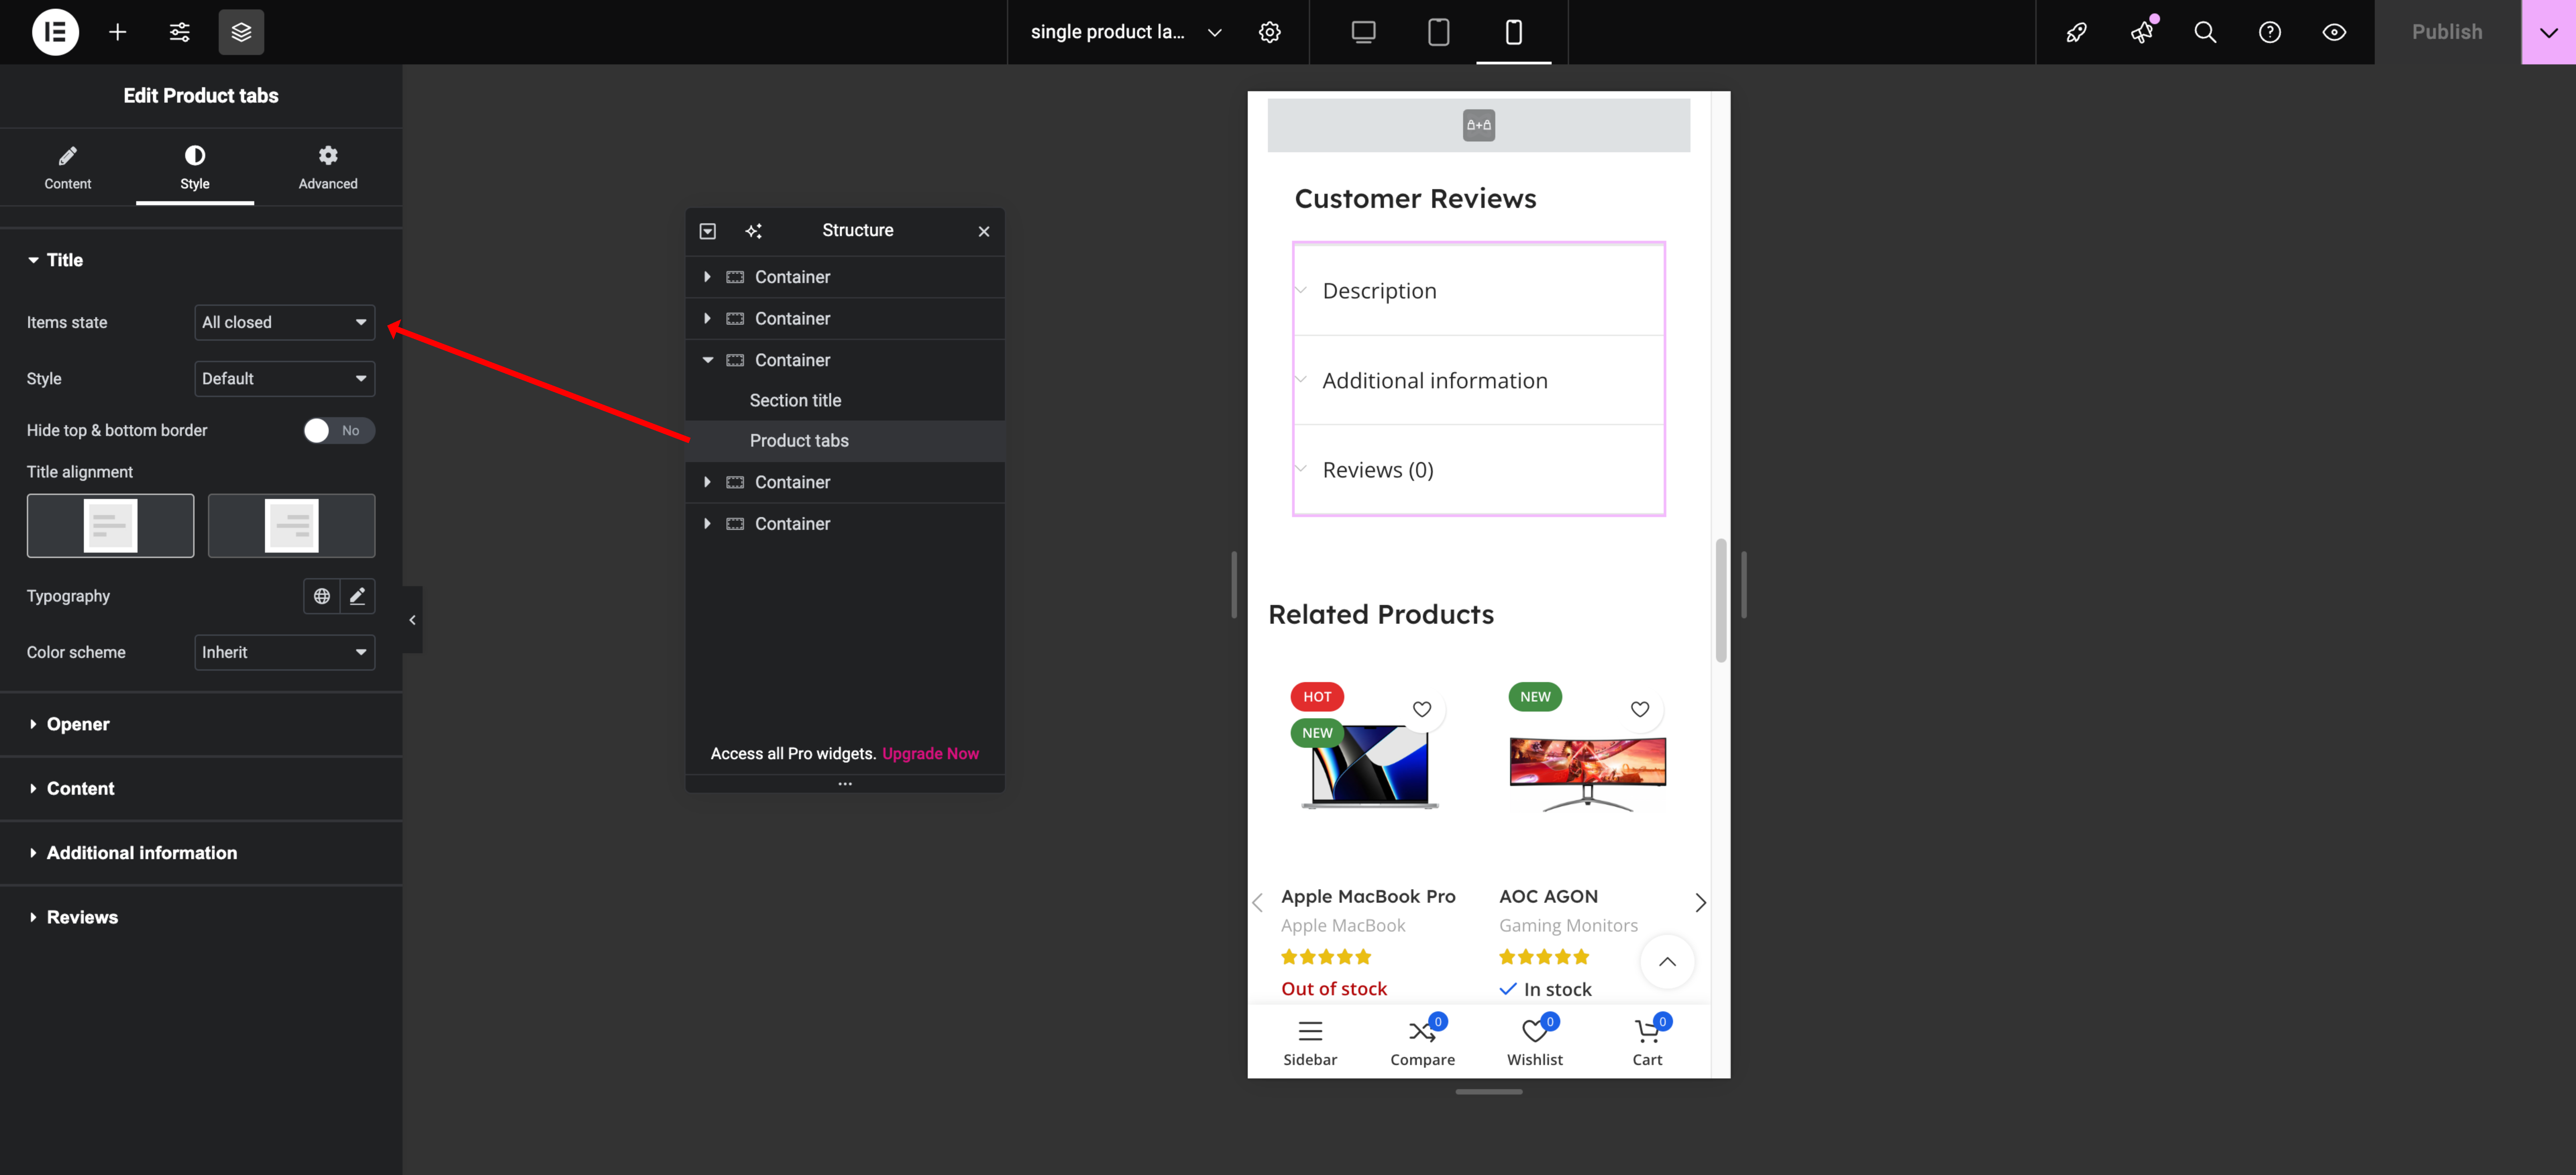This screenshot has height=1175, width=2576.
Task: Add AOC AGON to wishlist heart
Action: tap(1640, 709)
